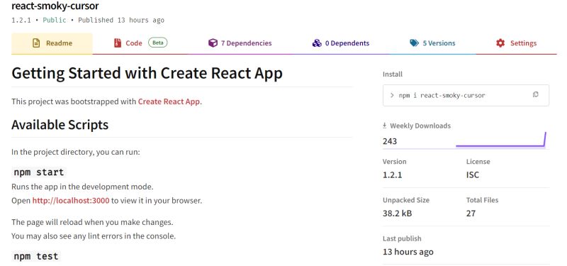
Task: Click the Available Scripts heading
Action: coord(60,125)
